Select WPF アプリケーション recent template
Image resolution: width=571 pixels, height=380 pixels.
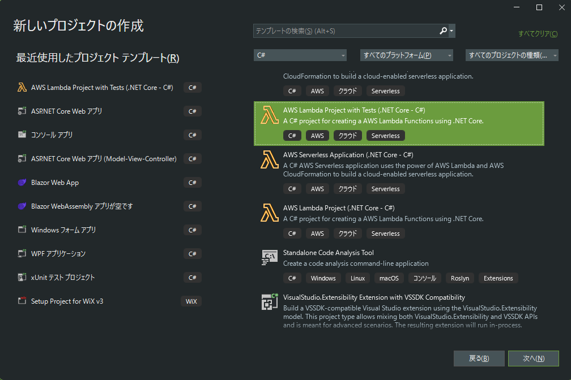[x=109, y=253]
